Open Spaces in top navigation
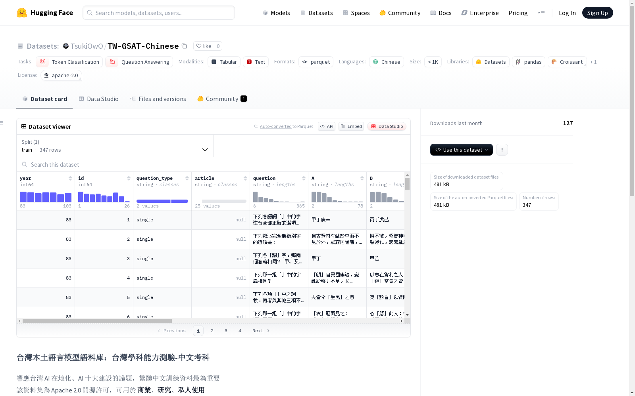Viewport: 635px width, 396px height. (x=356, y=13)
